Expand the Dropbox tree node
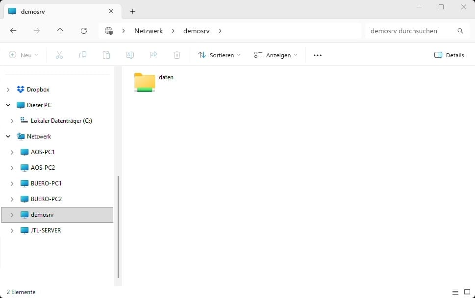The image size is (475, 298). (8, 90)
